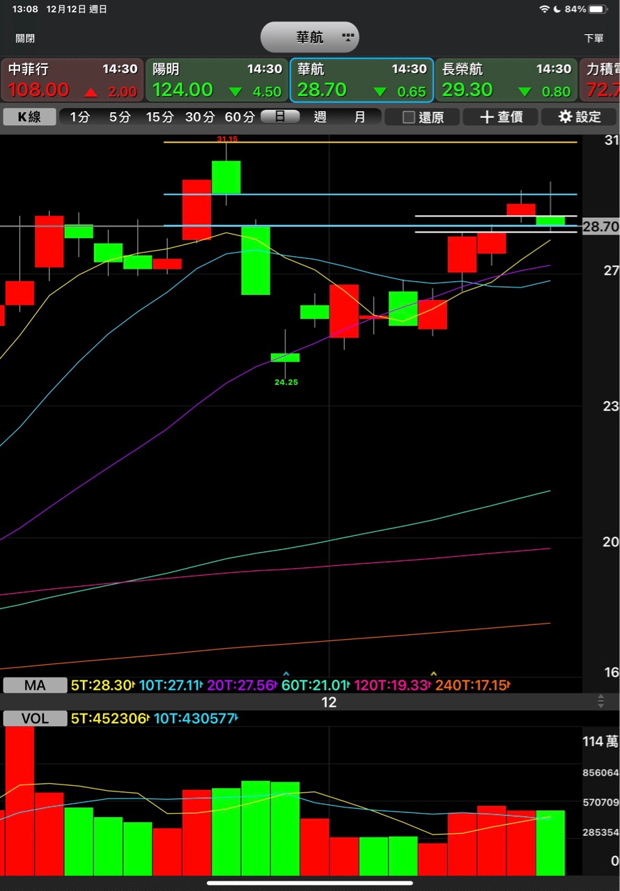Tap the down arrow on 長榮航 quote card

pos(525,91)
